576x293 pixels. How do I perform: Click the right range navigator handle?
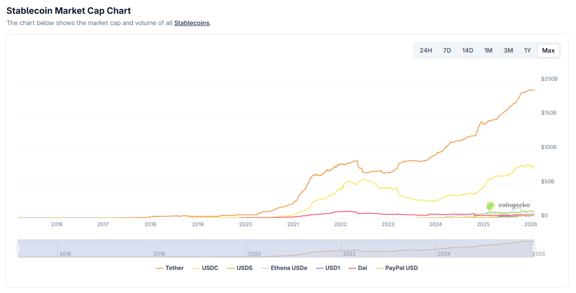coord(534,248)
